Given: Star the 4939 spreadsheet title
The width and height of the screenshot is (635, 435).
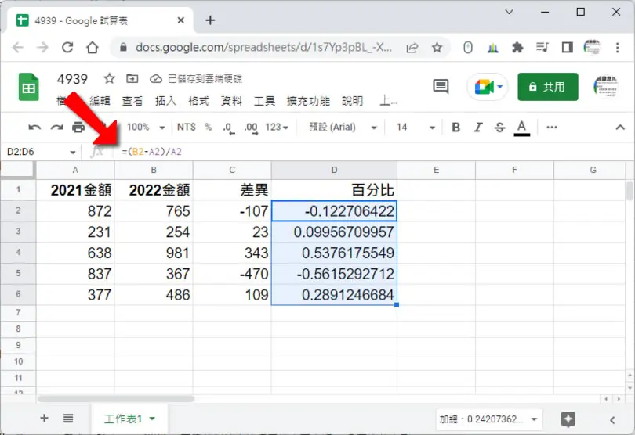Looking at the screenshot, I should pos(109,78).
